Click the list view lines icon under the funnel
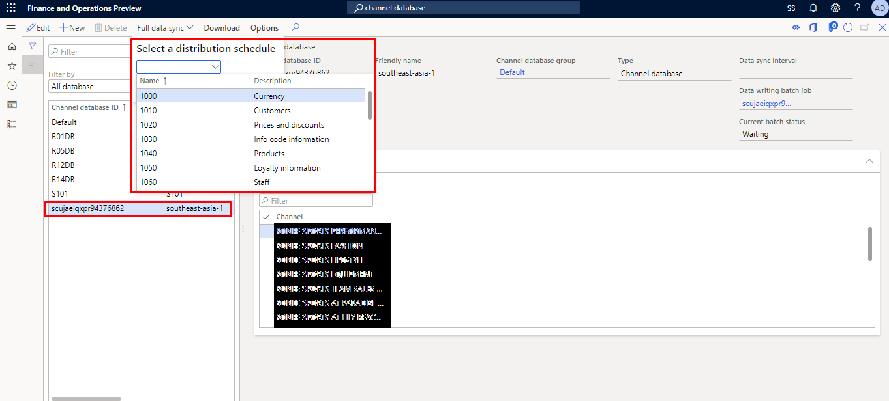The image size is (889, 401). coord(32,63)
